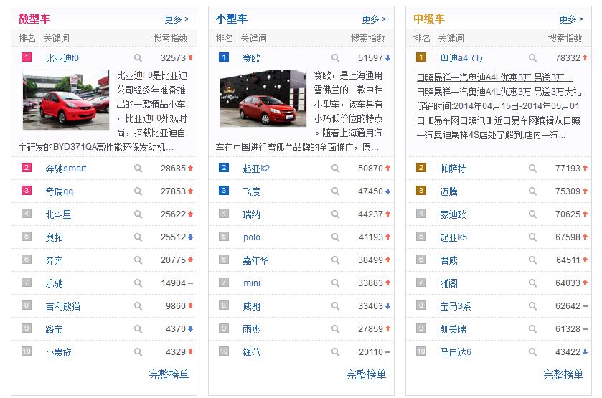Viewport: 602px width, 398px height.
Task: View 完整榜单 under the 微型车 ranking
Action: tap(169, 374)
